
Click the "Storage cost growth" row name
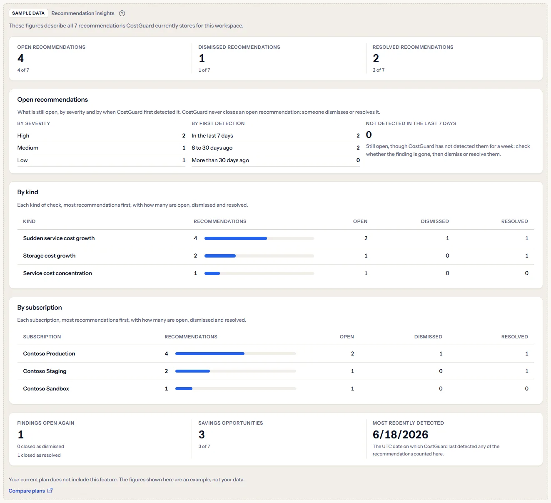point(49,256)
